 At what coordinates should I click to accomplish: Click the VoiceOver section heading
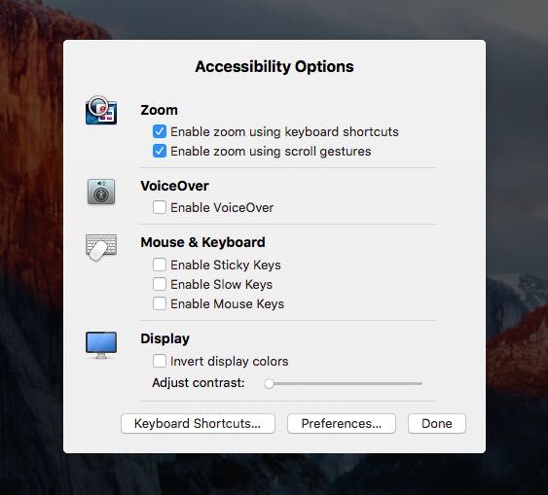point(175,186)
